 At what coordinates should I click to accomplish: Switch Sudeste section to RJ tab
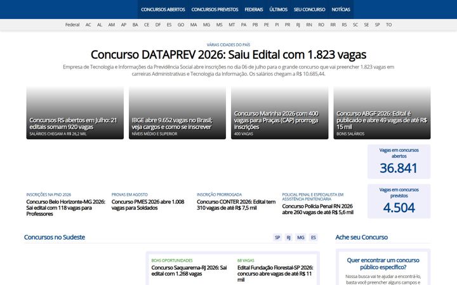288,237
